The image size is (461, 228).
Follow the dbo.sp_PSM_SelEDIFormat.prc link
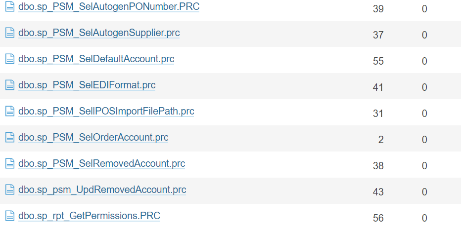[x=87, y=85]
